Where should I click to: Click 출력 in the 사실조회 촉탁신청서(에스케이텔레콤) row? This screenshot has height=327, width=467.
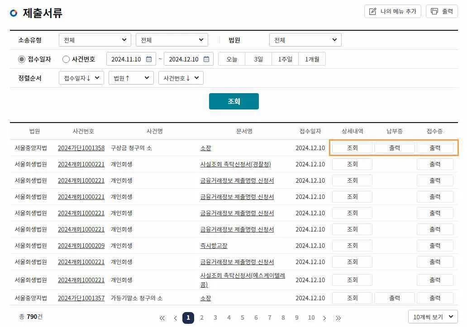pos(435,280)
